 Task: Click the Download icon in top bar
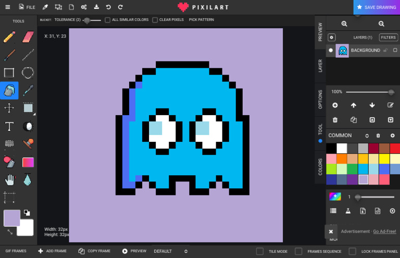[x=96, y=7]
